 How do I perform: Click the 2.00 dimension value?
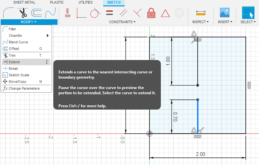coord(201,154)
